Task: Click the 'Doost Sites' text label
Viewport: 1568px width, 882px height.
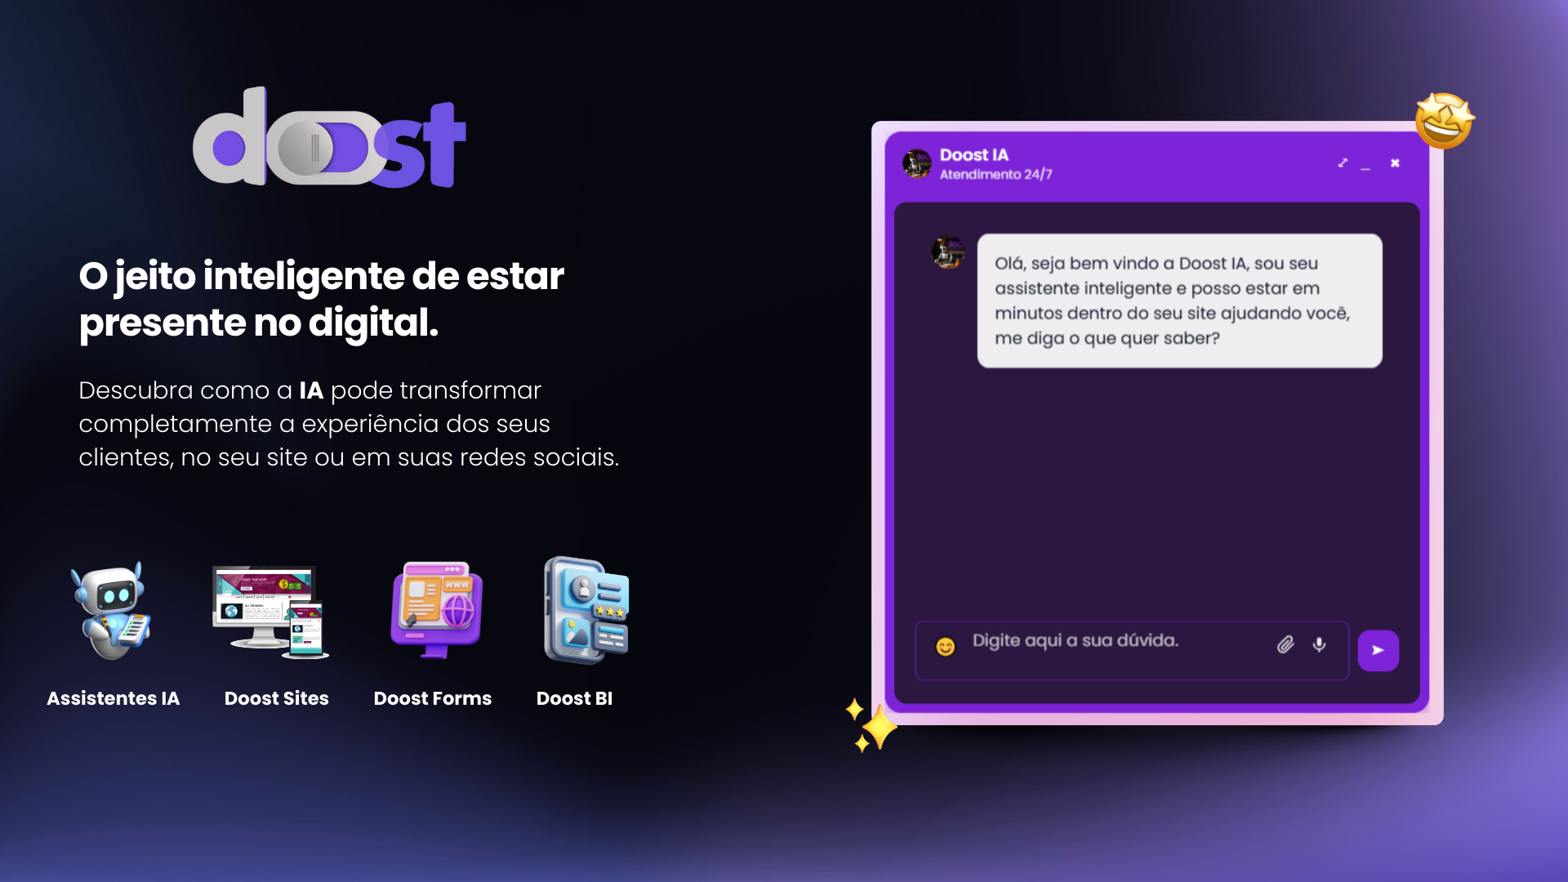Action: click(x=276, y=698)
